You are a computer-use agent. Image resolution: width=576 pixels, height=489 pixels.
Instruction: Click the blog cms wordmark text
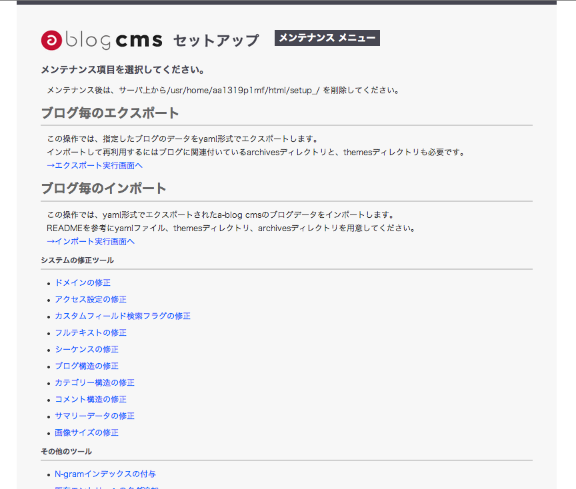coord(114,40)
